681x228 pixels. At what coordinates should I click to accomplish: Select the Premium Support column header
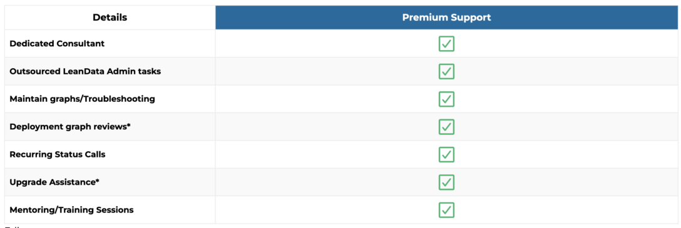point(446,17)
